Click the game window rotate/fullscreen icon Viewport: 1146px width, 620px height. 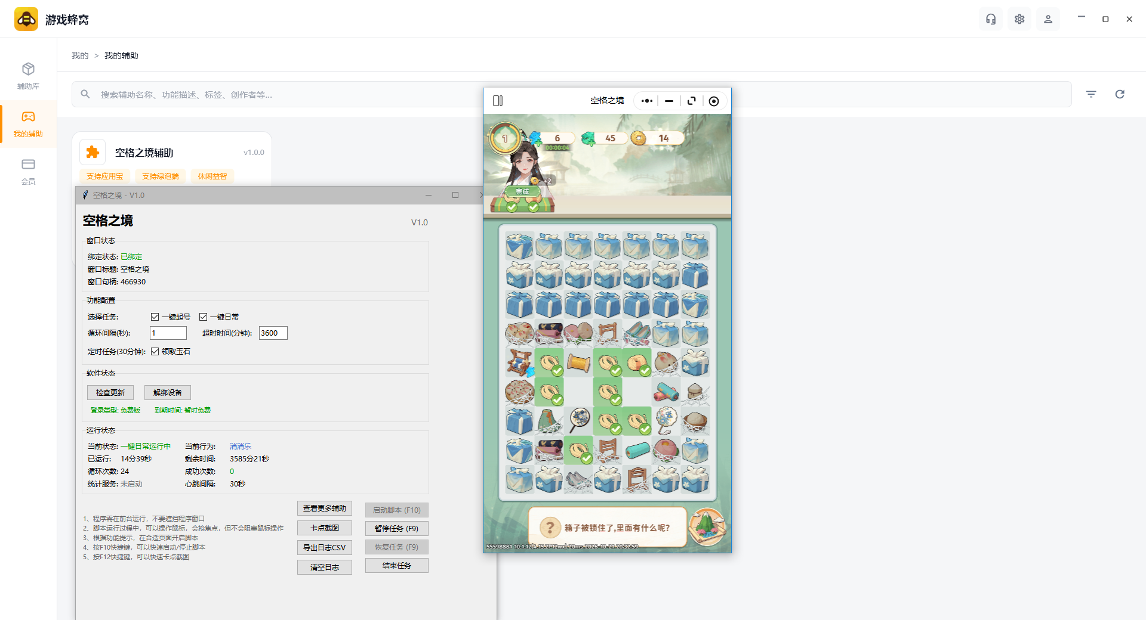(x=691, y=101)
